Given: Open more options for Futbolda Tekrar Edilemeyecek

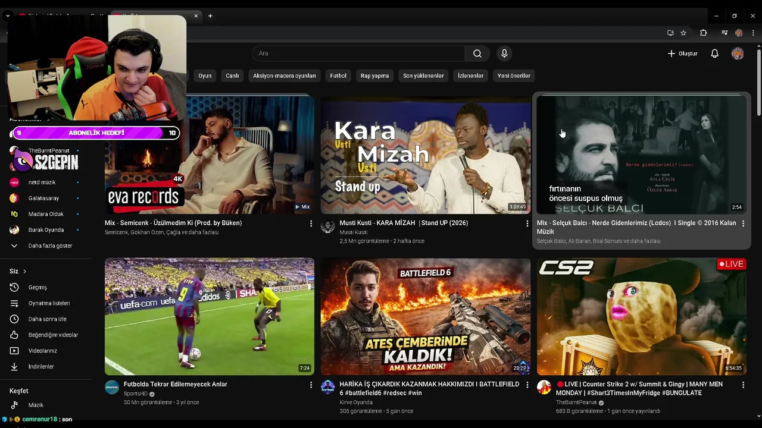Looking at the screenshot, I should pos(311,385).
